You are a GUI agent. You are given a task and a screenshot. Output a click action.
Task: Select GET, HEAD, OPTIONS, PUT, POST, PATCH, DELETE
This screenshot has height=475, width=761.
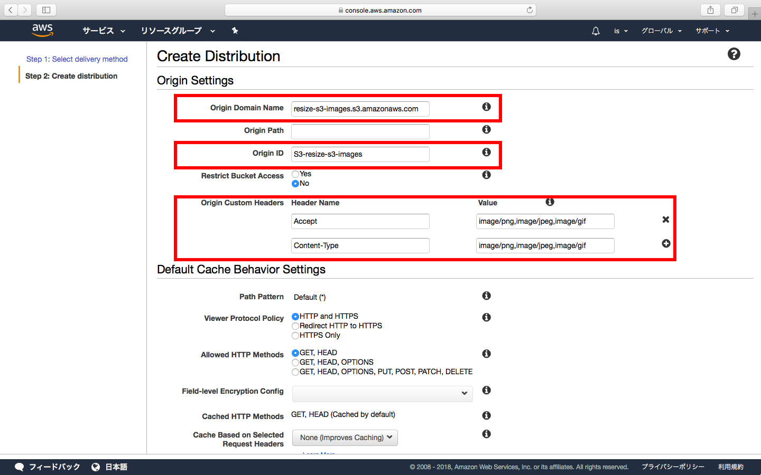coord(295,372)
